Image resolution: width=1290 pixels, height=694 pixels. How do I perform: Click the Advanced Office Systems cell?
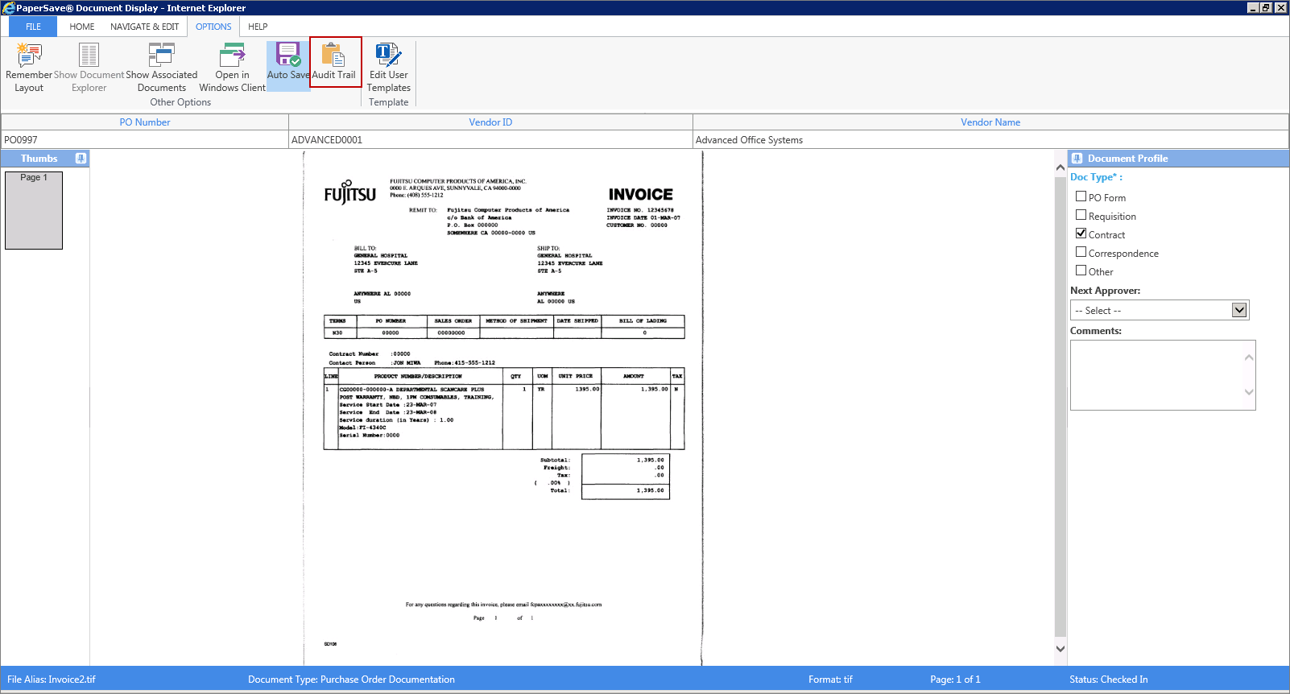(x=990, y=140)
